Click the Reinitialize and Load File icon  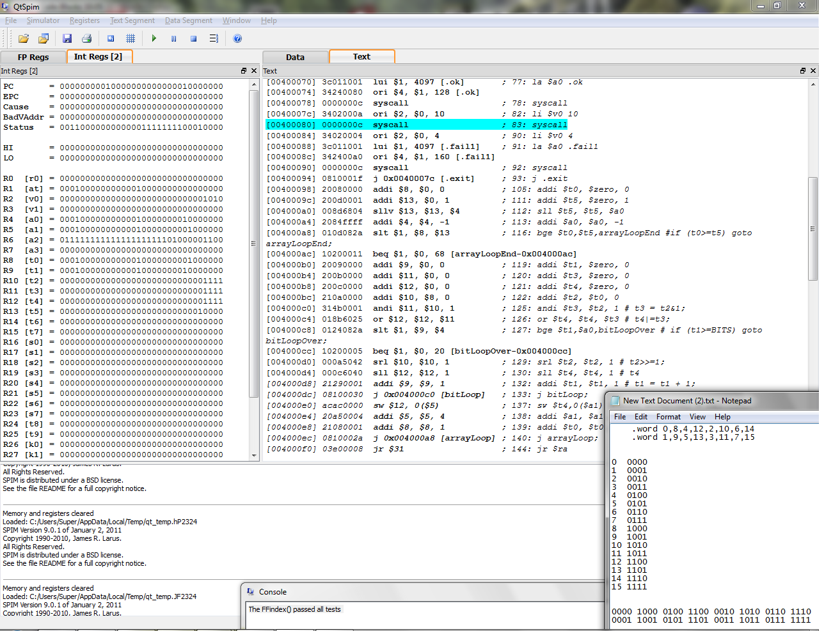[x=44, y=39]
